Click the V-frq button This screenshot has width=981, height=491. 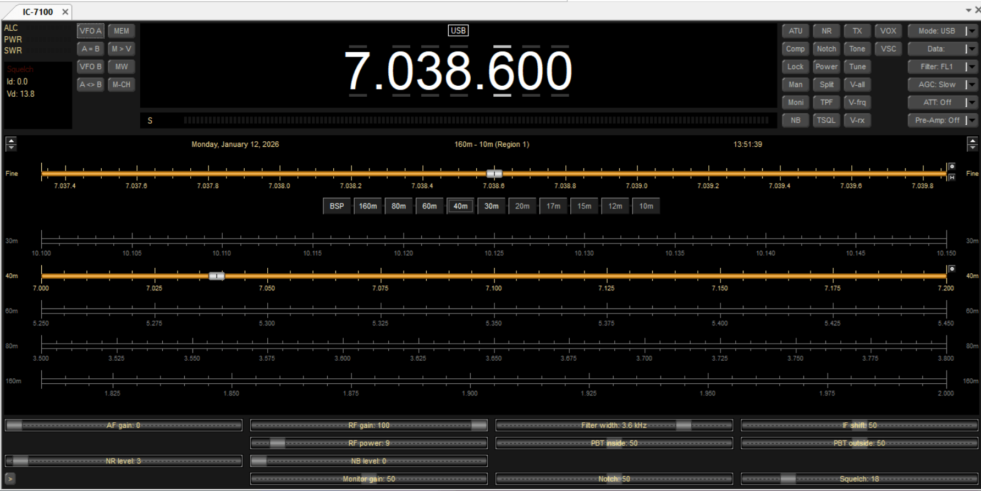pyautogui.click(x=857, y=103)
